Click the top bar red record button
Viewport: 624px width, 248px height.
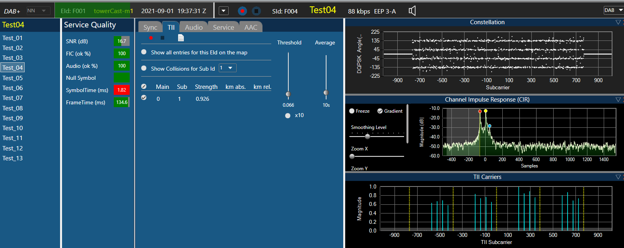coord(242,11)
